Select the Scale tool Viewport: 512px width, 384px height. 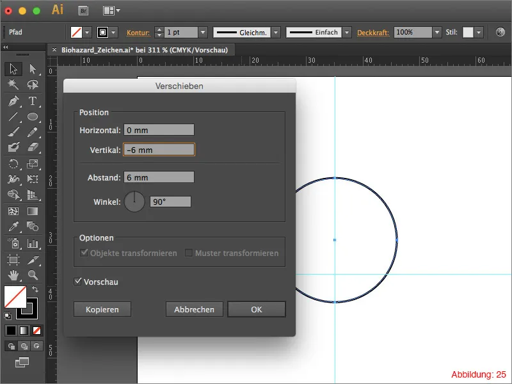tap(33, 163)
